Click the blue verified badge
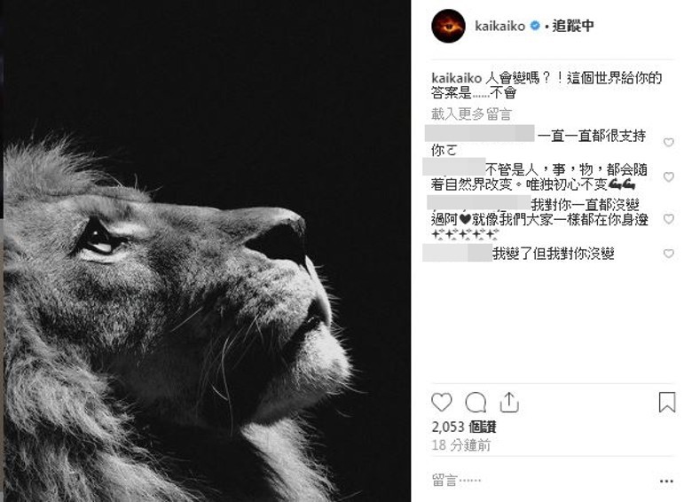 (x=534, y=26)
